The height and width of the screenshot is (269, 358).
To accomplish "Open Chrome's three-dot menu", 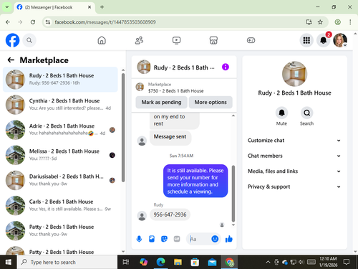I will coord(350,22).
